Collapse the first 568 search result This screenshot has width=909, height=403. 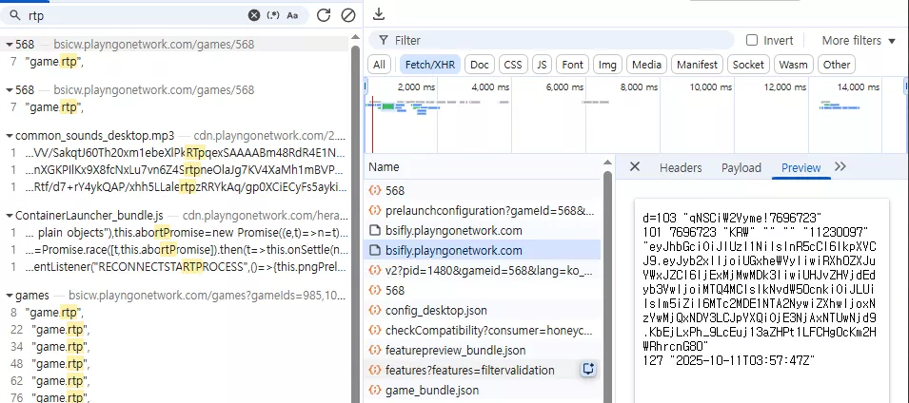coord(10,45)
